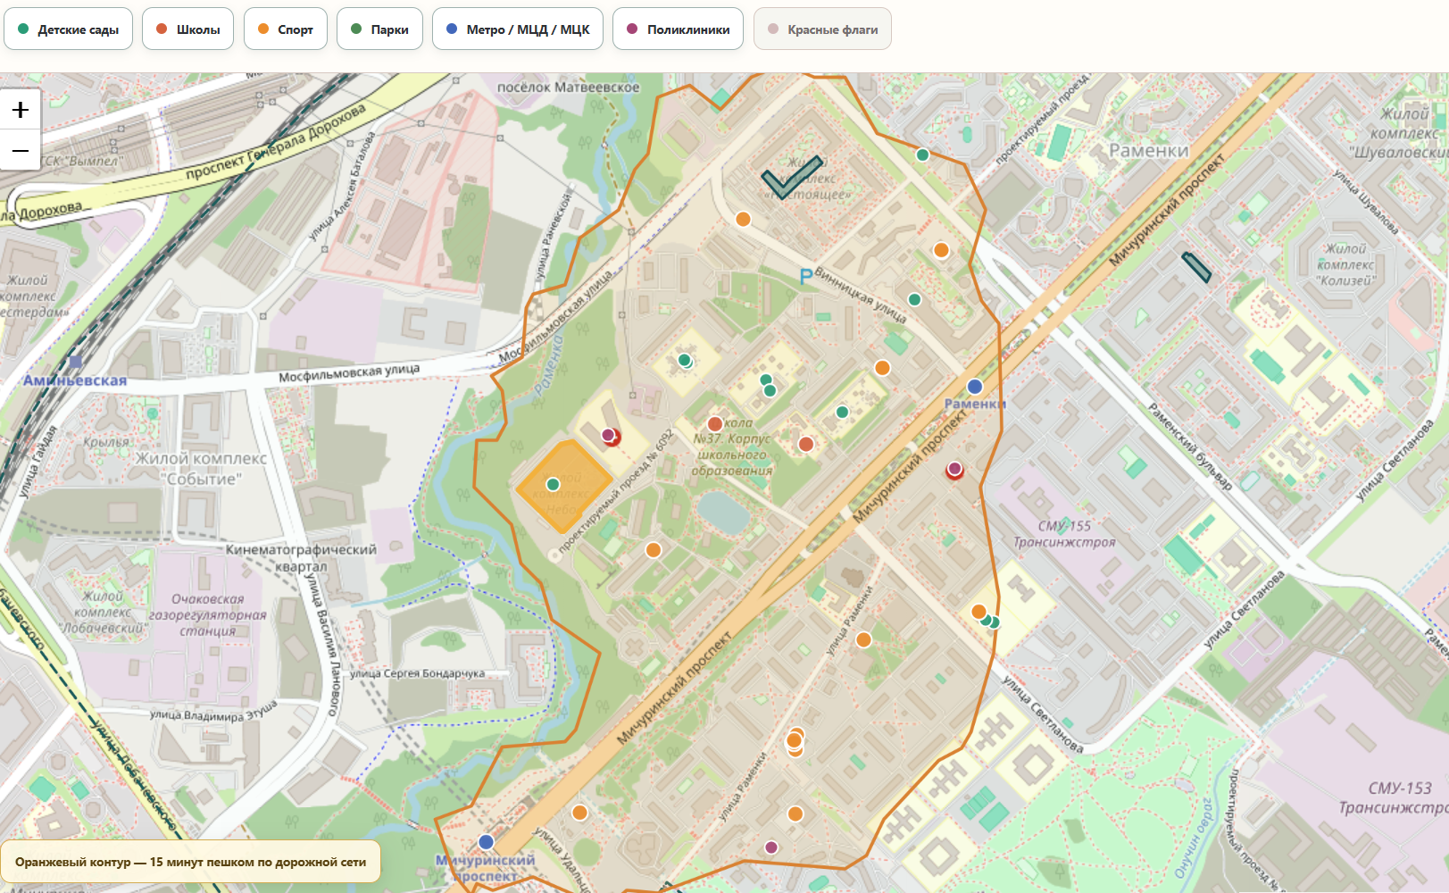Click the посёлок Матвеевское label

click(x=569, y=88)
